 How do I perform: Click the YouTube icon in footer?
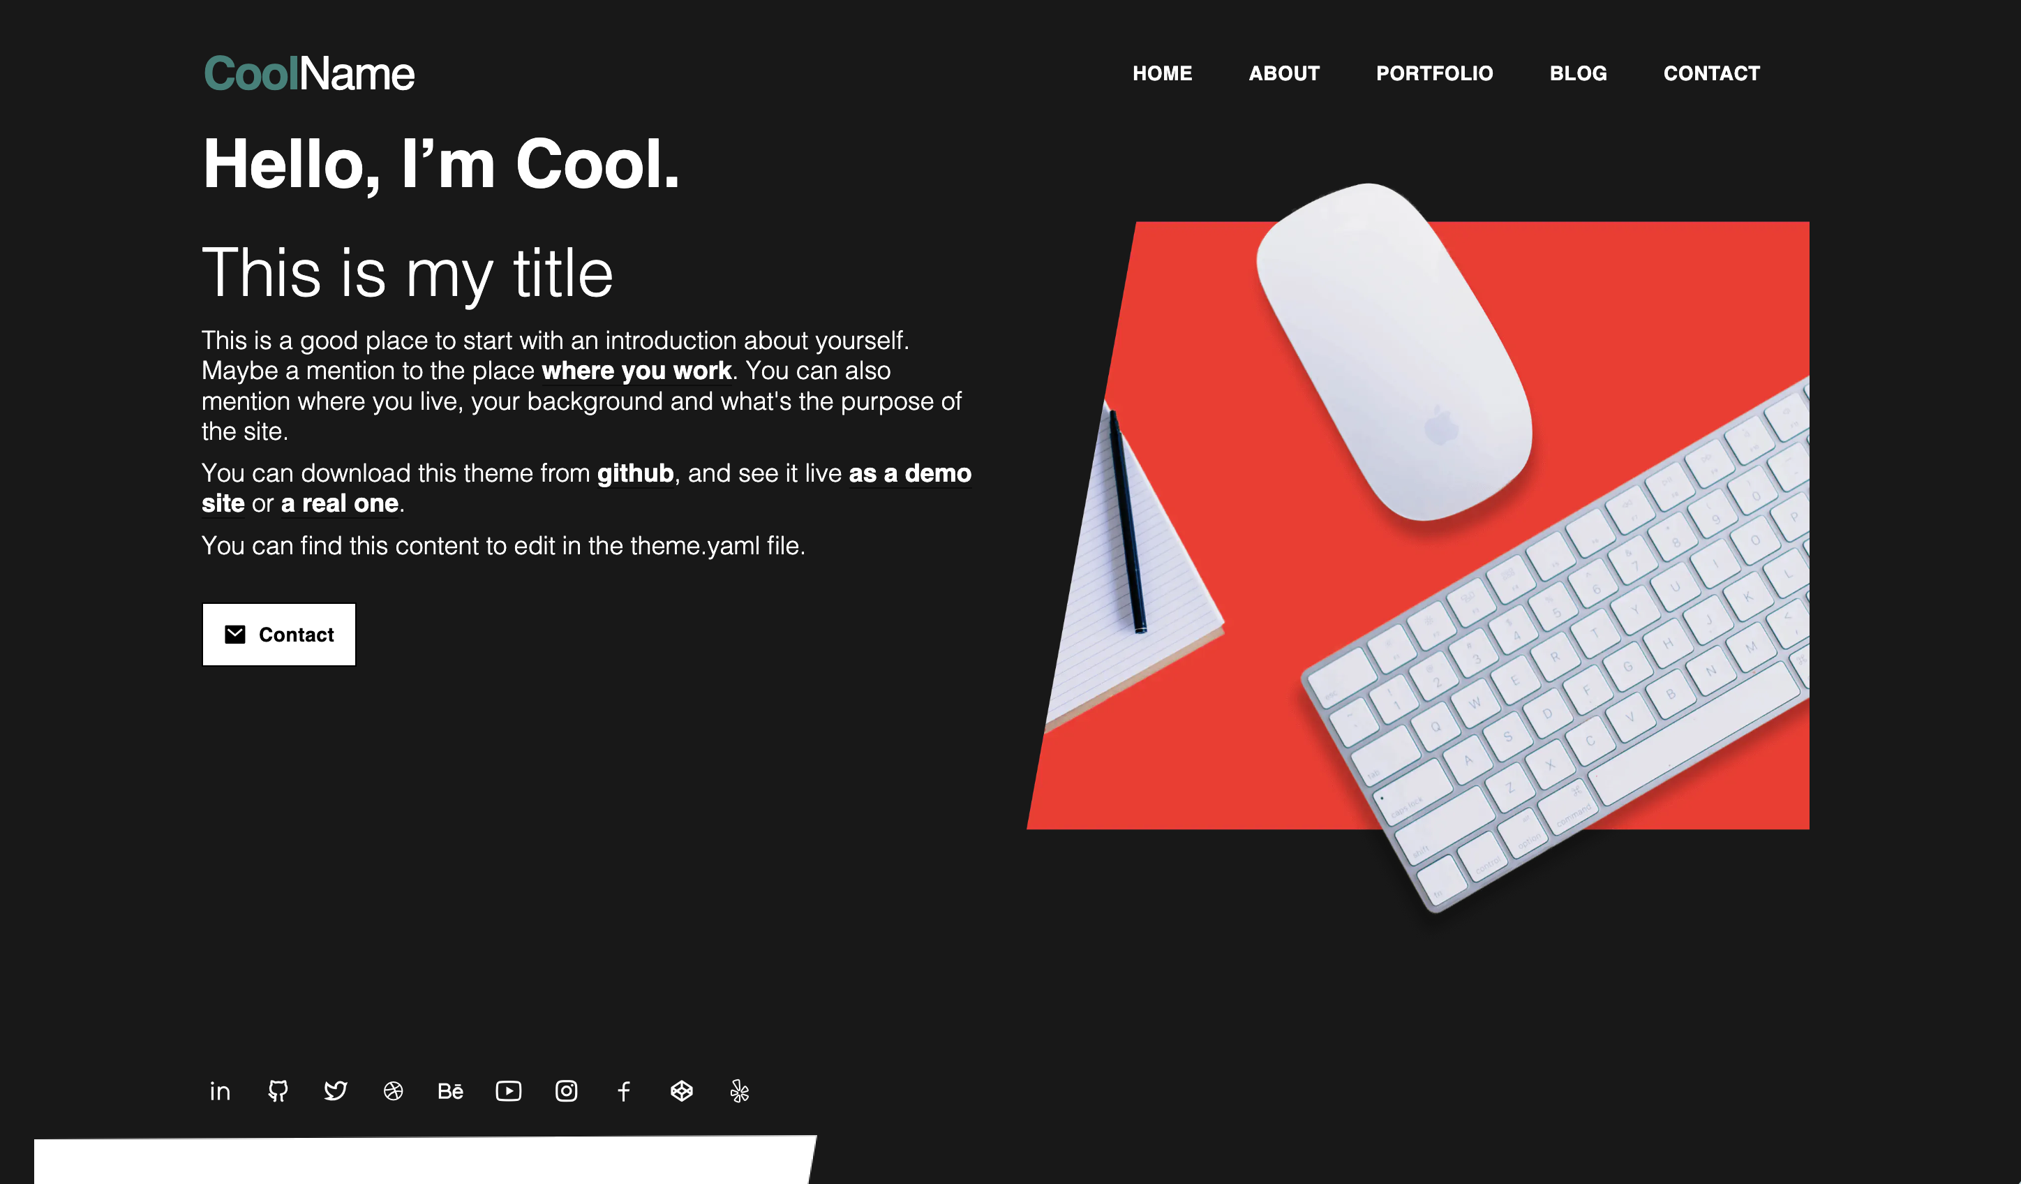click(x=509, y=1090)
